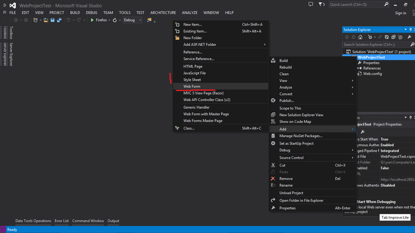Viewport: 415px width, 233px height.
Task: Click the Open File folder icon
Action: (46, 20)
